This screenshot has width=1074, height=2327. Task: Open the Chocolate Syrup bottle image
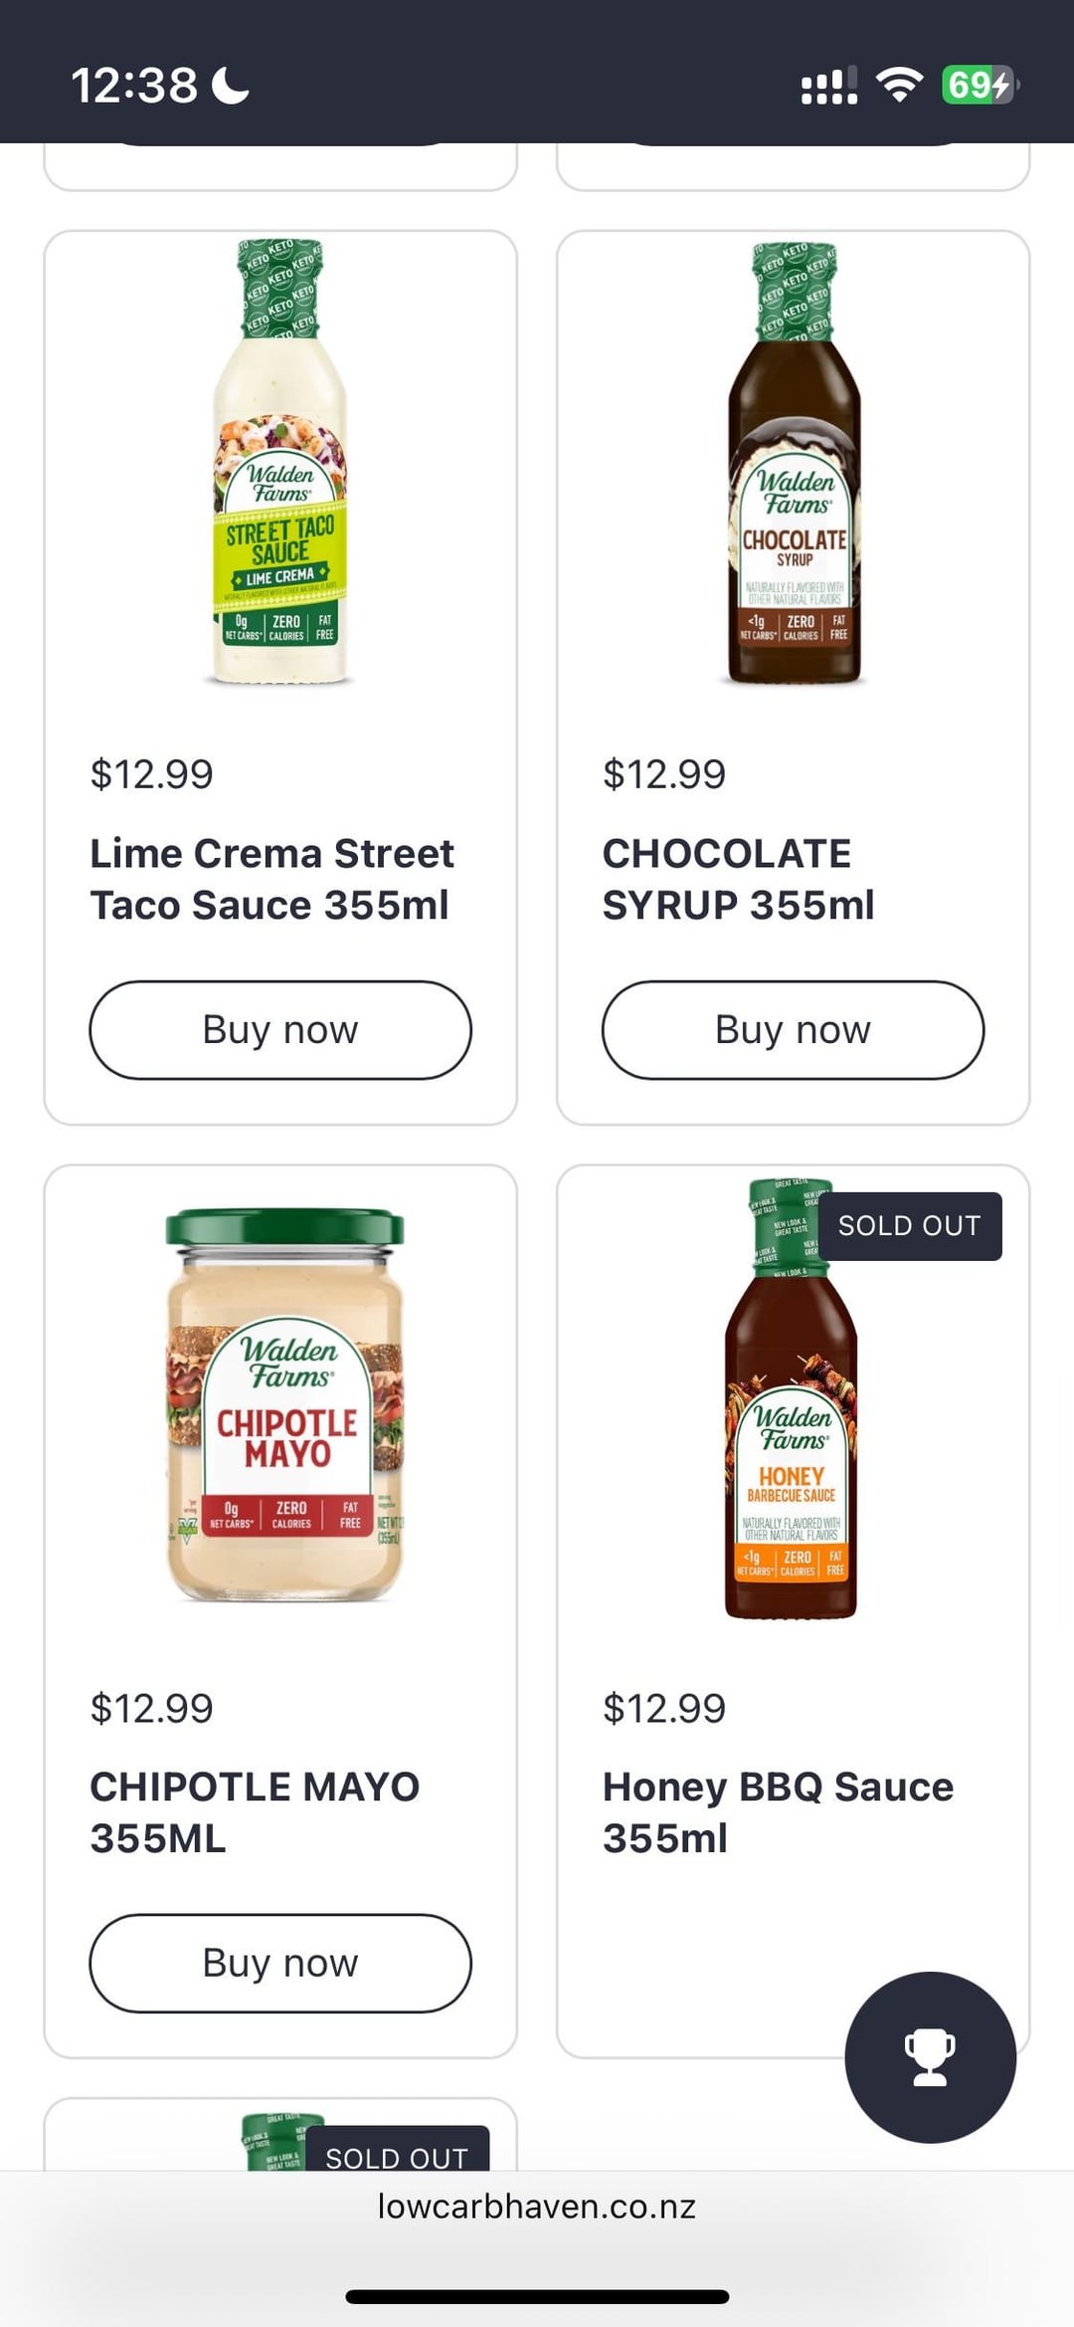(x=794, y=462)
